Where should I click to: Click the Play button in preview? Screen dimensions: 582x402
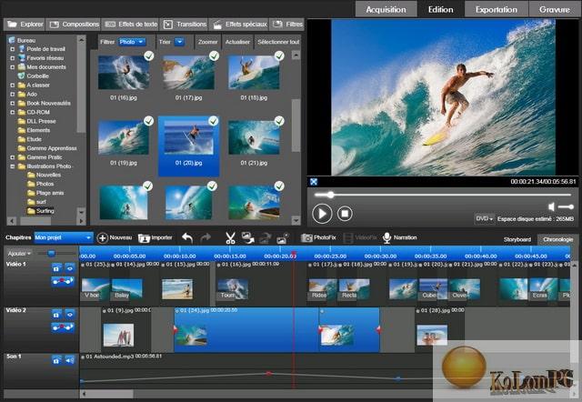322,214
